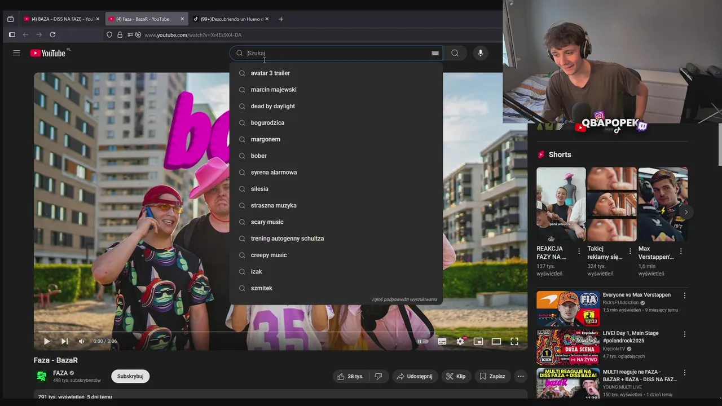This screenshot has height=406, width=722.
Task: Choose trening autogenny schultza suggestion
Action: pyautogui.click(x=336, y=239)
